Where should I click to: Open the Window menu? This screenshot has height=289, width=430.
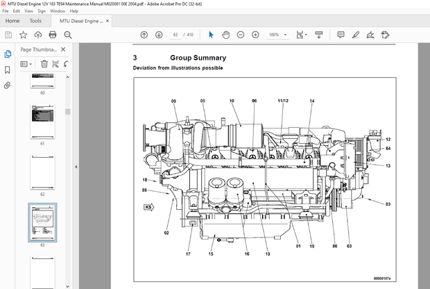[58, 11]
